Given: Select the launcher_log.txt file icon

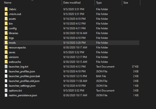Looking at the screenshot, I should [x=6, y=66].
